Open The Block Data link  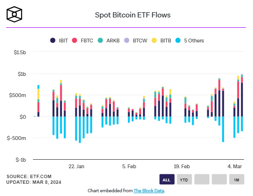[149, 191]
